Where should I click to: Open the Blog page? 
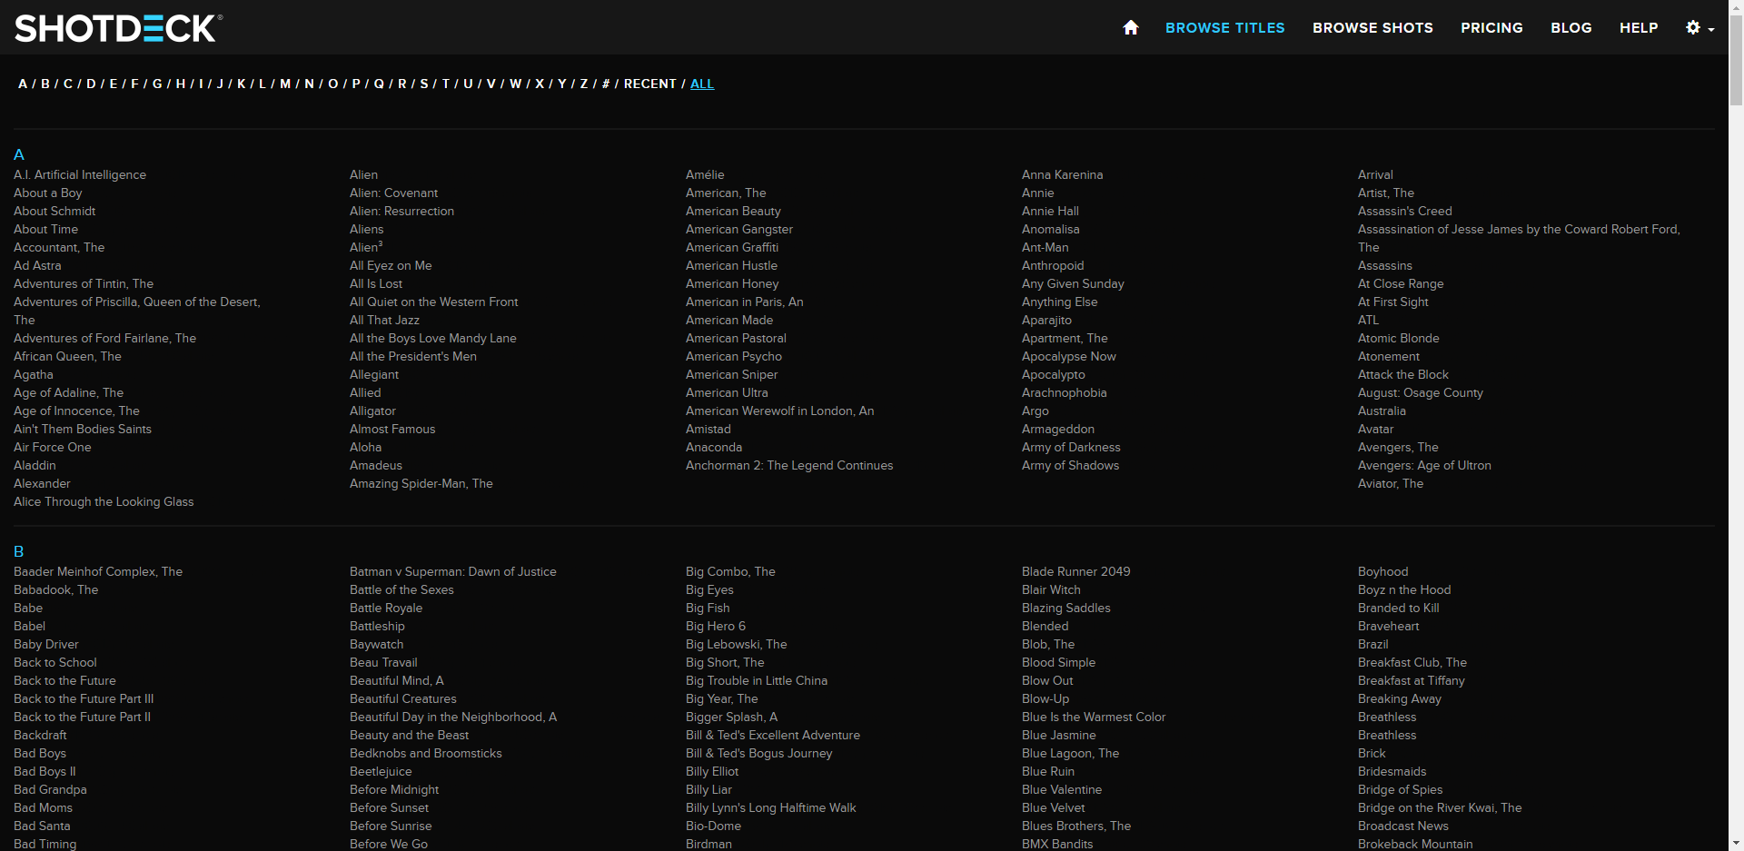click(x=1571, y=28)
